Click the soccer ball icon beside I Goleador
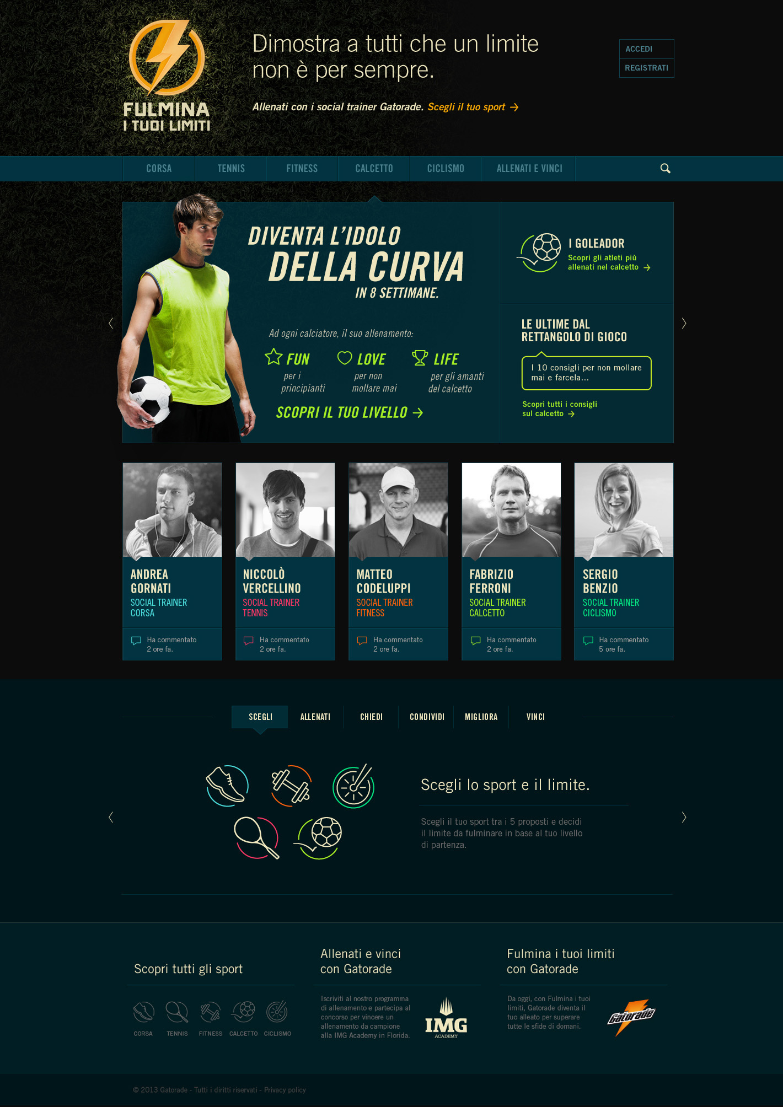The height and width of the screenshot is (1107, 783). tap(539, 252)
